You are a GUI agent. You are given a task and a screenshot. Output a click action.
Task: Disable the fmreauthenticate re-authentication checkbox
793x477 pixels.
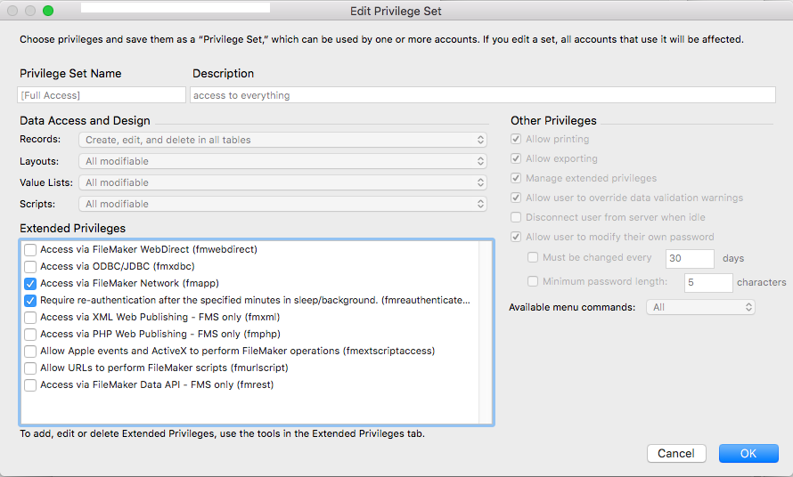[x=30, y=301]
